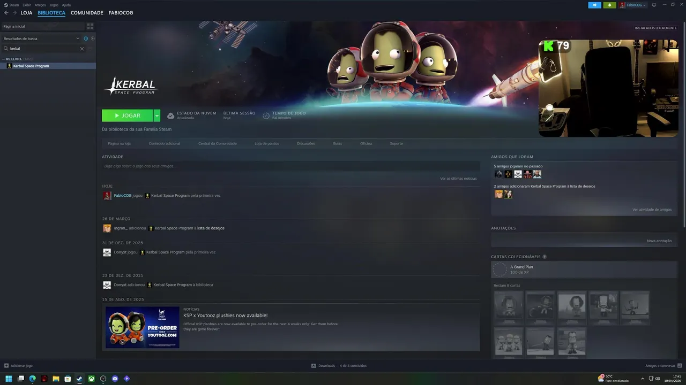Go to LOJA tab
The image size is (686, 385).
(x=26, y=13)
